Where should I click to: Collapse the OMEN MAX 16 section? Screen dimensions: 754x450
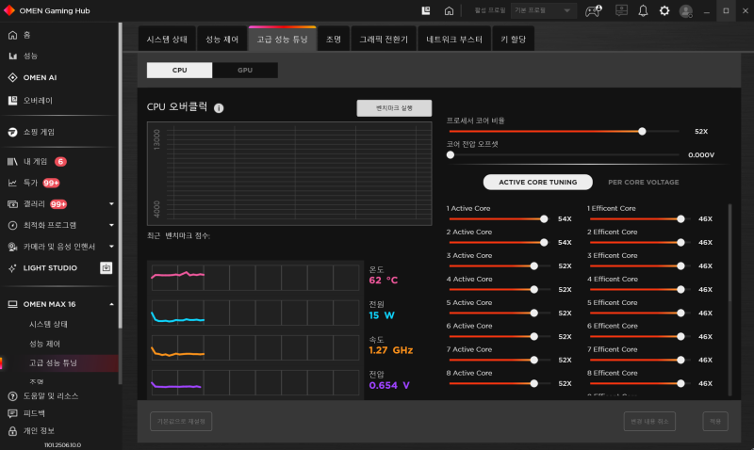(111, 304)
